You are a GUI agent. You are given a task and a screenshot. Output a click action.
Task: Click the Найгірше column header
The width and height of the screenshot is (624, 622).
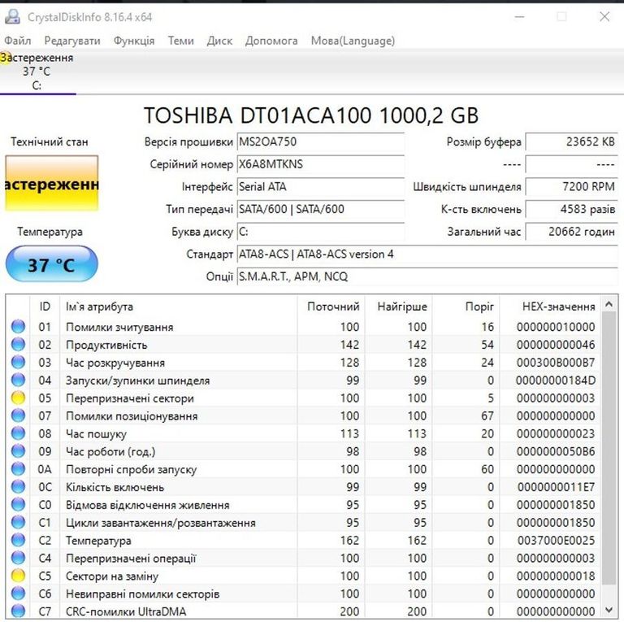398,307
